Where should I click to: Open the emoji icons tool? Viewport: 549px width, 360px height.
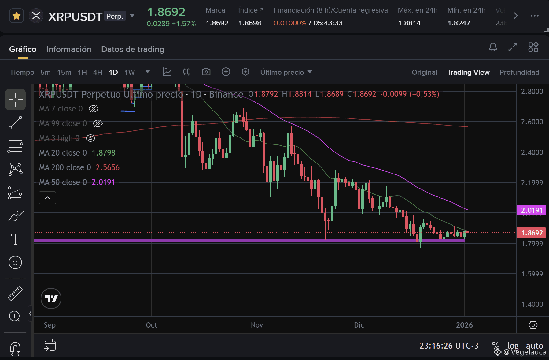pyautogui.click(x=15, y=262)
